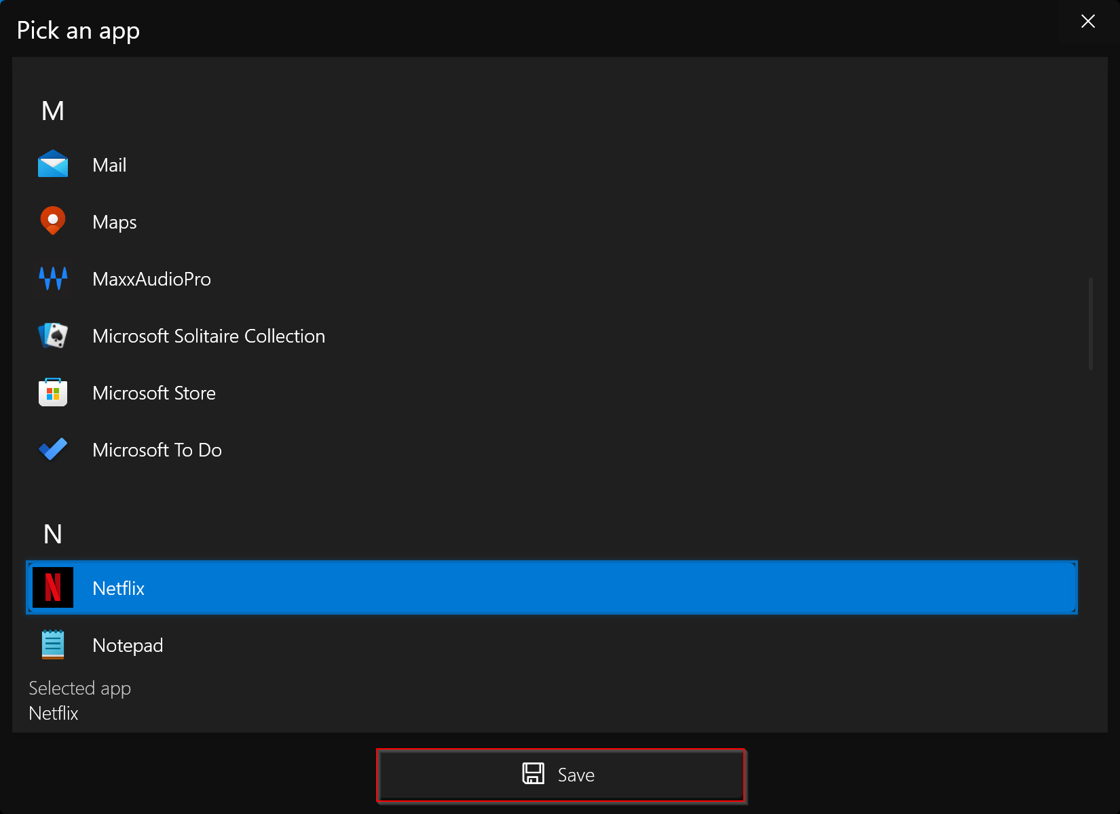Save the selected app
Viewport: 1120px width, 814px height.
coord(561,775)
